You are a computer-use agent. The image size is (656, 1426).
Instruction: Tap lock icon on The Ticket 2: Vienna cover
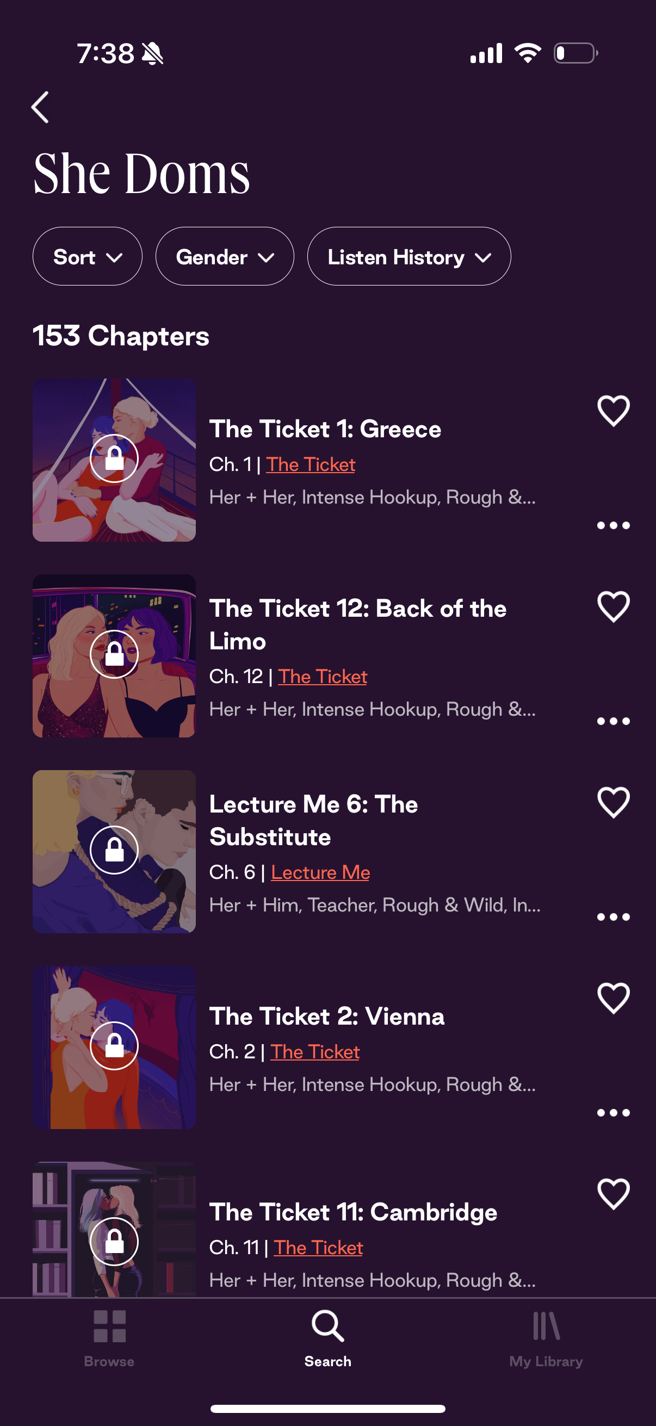pos(114,1046)
